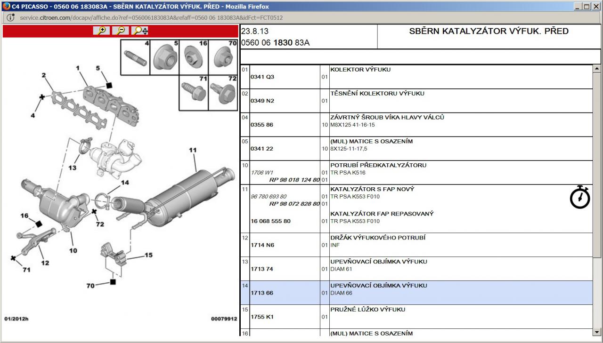Screen dimensions: 603x343
Task: Click the 01/2012h label below the diagram
Action: pos(16,319)
